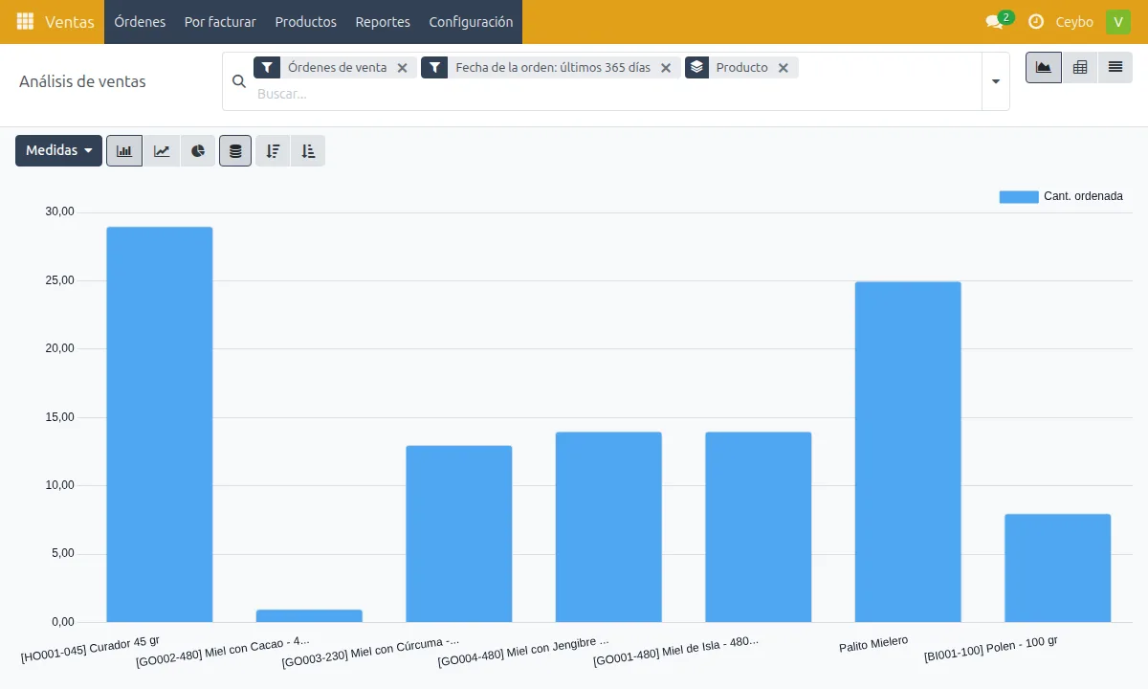Open the Reportes menu
Image resolution: width=1148 pixels, height=689 pixels.
[383, 21]
